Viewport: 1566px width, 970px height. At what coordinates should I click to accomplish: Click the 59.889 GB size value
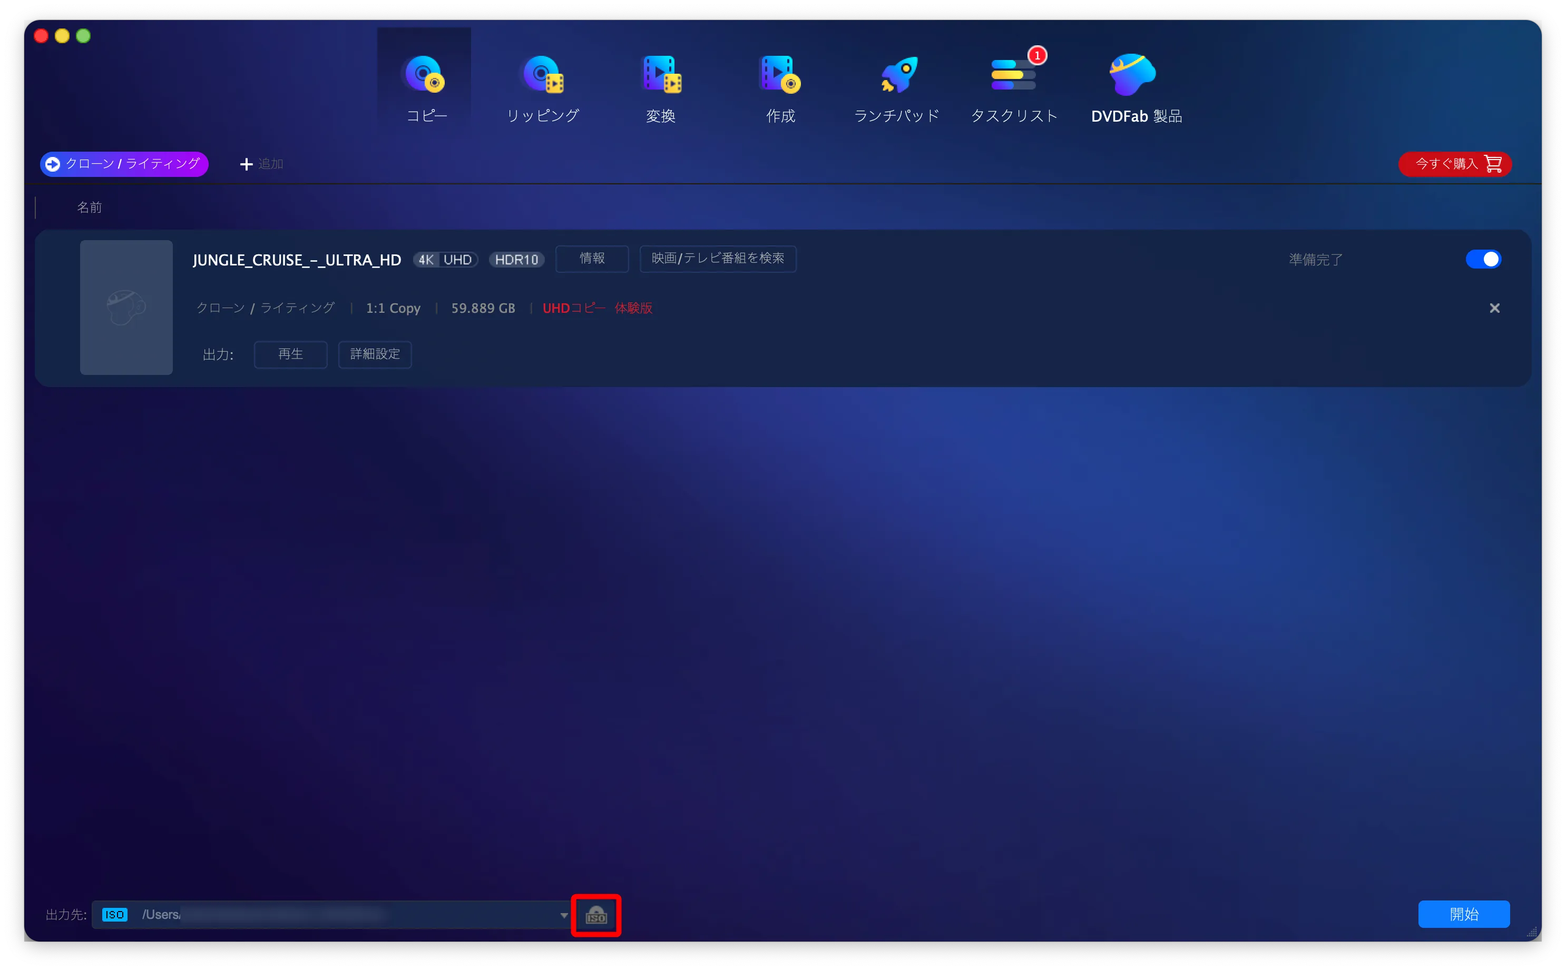tap(483, 309)
